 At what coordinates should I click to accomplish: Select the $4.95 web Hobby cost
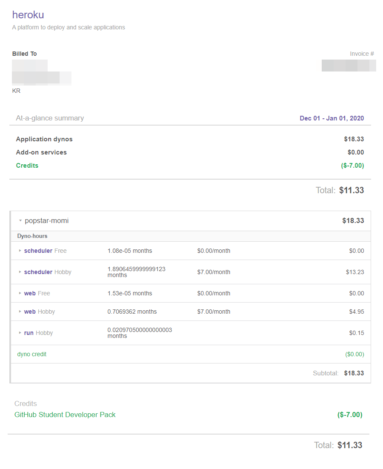[357, 312]
